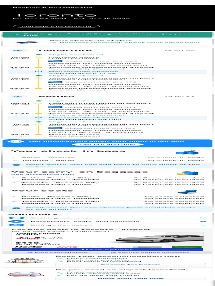Click the Booking number text in header
The image size is (215, 286).
[x=52, y=8]
